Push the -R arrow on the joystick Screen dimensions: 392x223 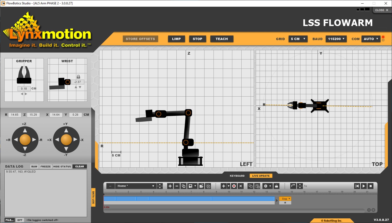pyautogui.click(x=34, y=140)
